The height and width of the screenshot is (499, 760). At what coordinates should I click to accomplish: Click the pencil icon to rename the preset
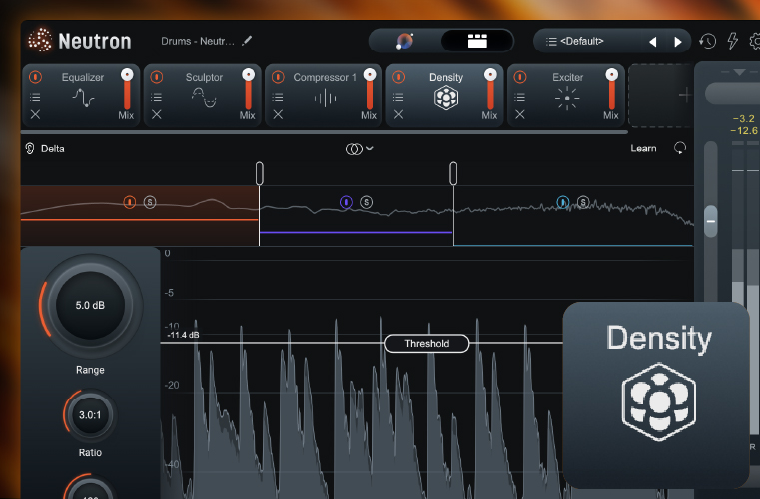click(247, 41)
